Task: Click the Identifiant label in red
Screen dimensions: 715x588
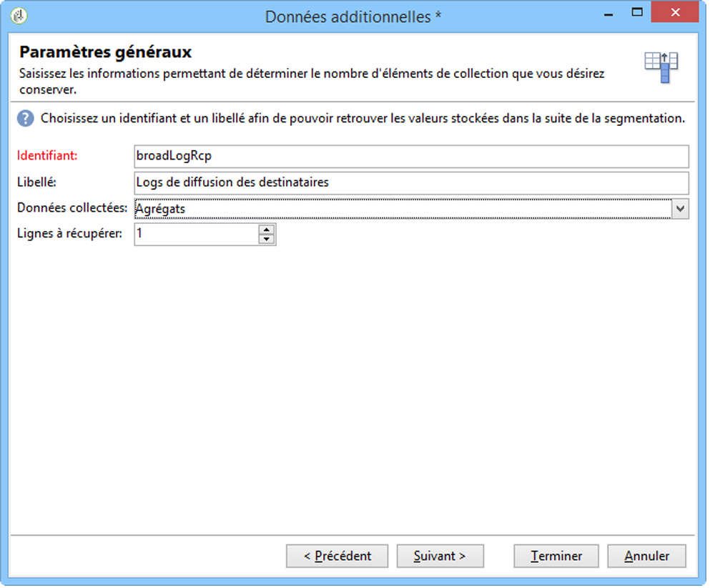Action: 47,156
